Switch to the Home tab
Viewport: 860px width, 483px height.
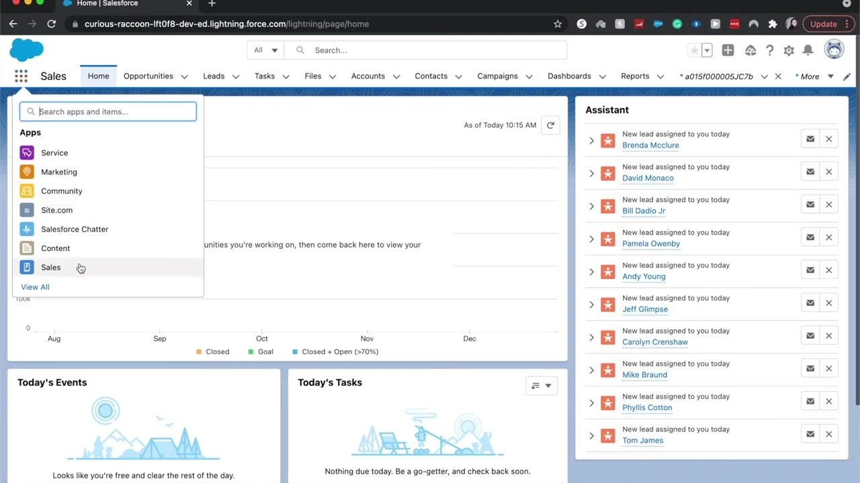98,76
